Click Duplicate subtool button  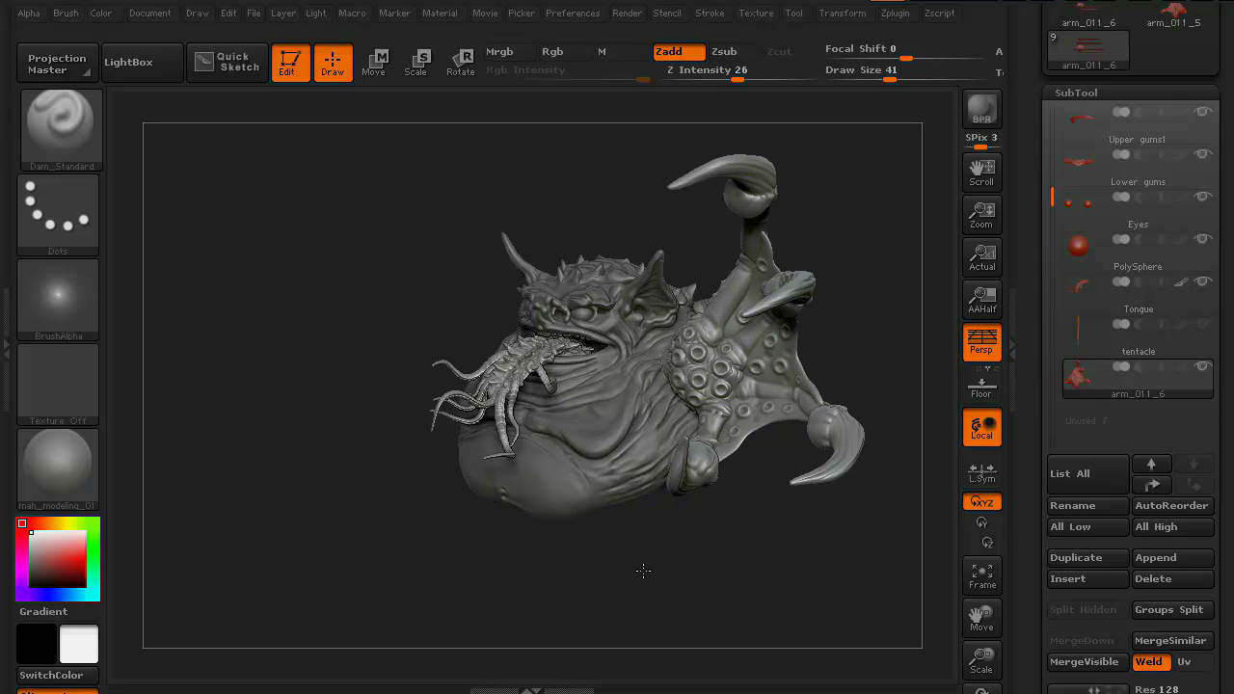(1088, 558)
